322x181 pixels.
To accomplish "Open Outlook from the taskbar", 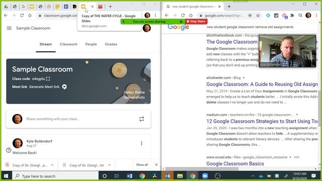I will click(167, 176).
